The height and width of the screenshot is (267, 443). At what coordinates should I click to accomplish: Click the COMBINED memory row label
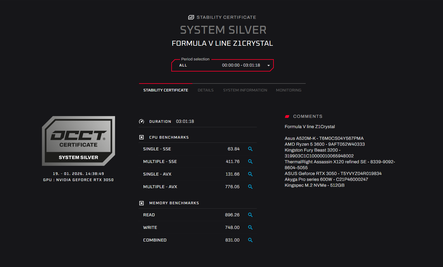(x=155, y=240)
